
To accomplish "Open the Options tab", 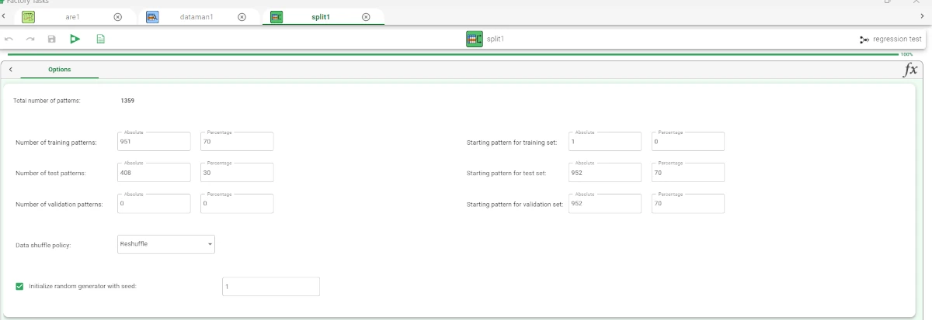I will pos(60,70).
